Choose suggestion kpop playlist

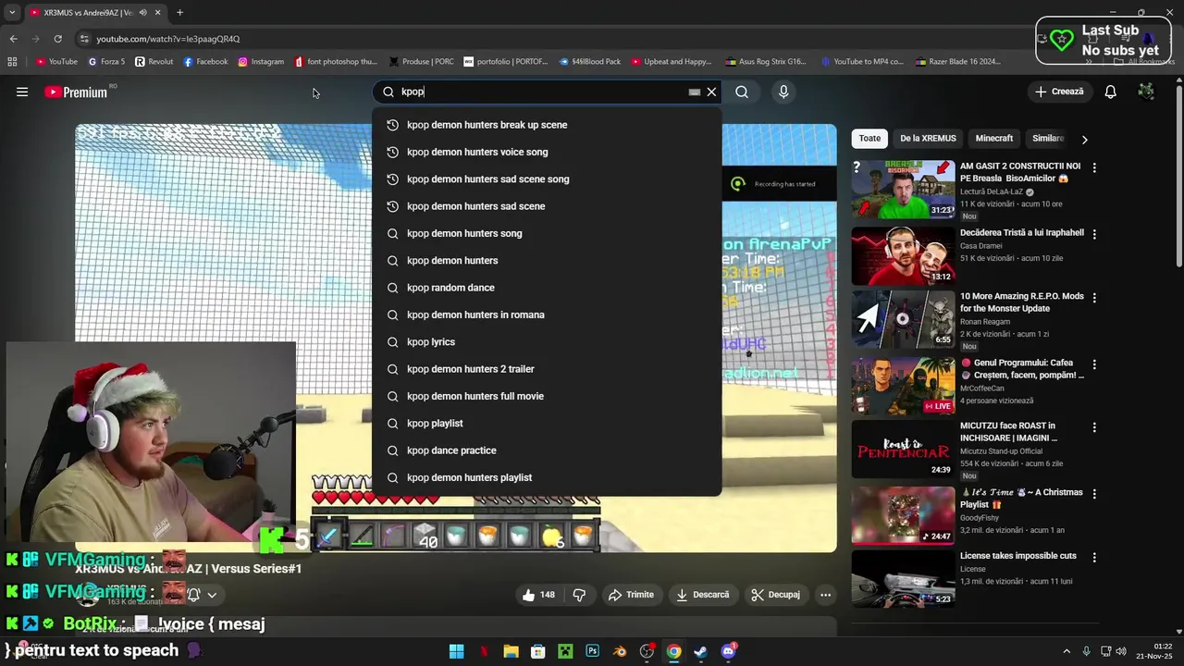pos(547,424)
